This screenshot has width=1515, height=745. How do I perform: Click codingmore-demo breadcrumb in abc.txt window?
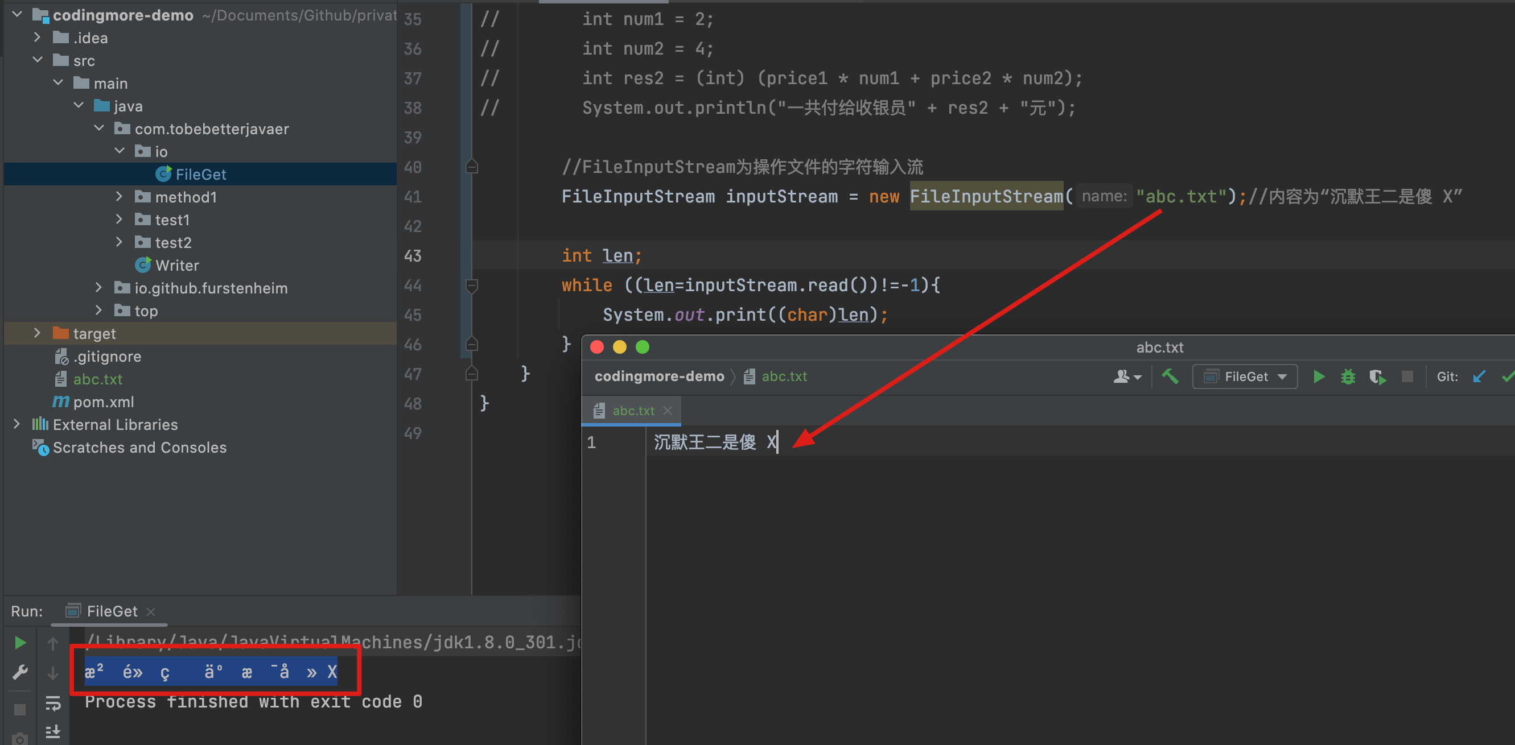658,376
